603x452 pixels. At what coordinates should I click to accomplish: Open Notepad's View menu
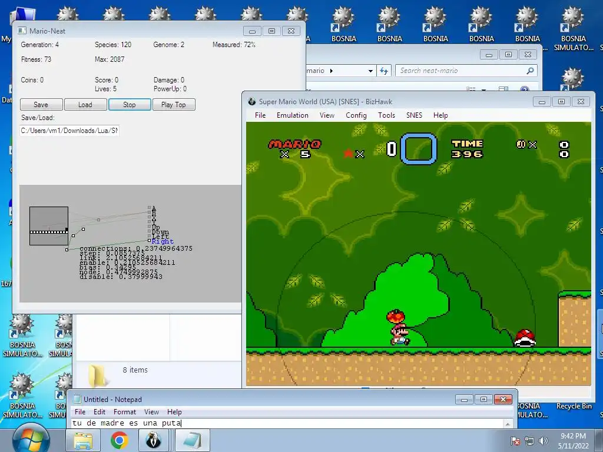(151, 411)
